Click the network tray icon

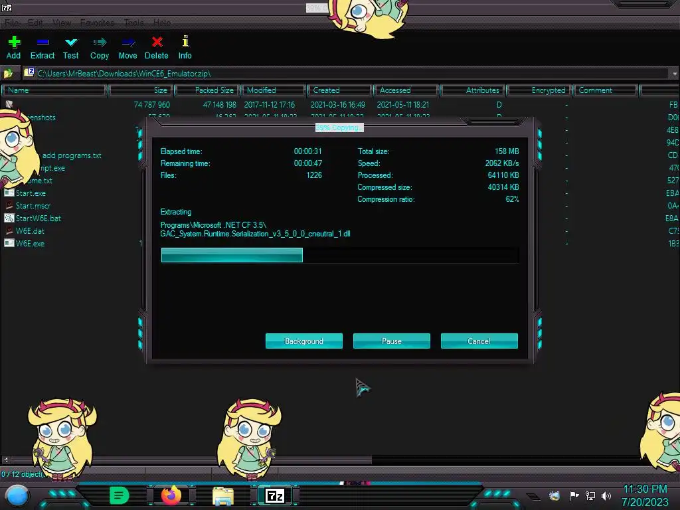click(590, 495)
